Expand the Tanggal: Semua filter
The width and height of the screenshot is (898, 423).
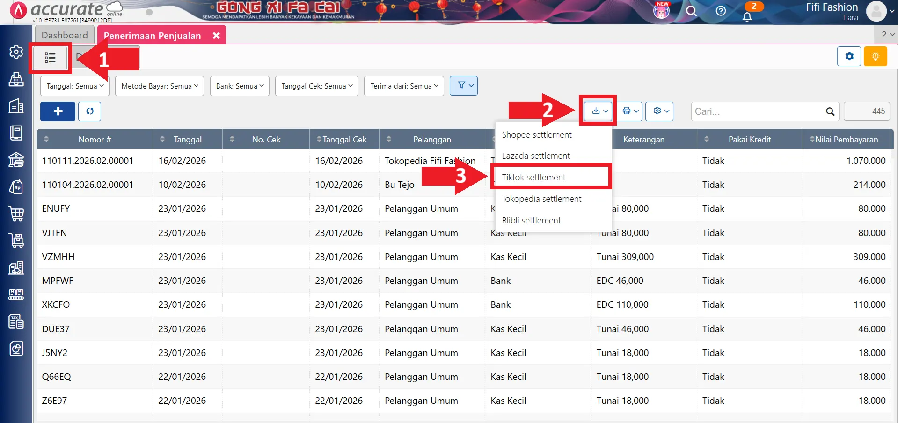(x=75, y=86)
